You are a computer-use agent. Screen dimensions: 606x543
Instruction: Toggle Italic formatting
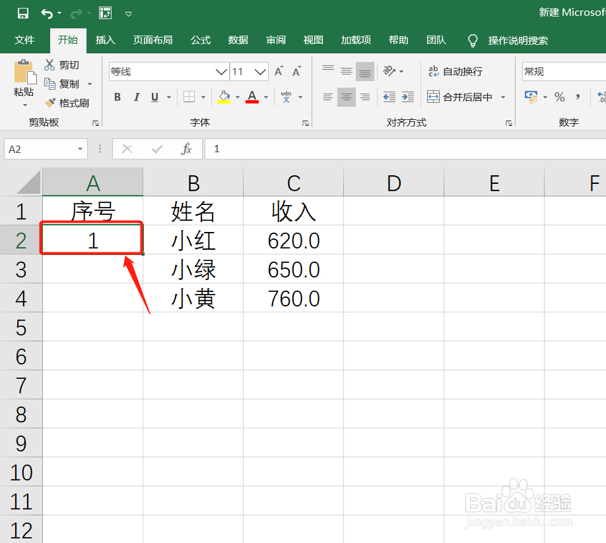pyautogui.click(x=137, y=97)
